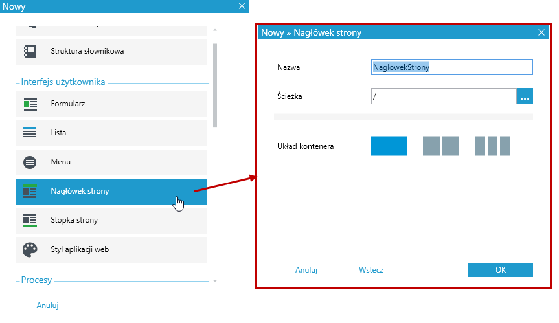
Task: Close the Nowy » Nagłówek strony dialog
Action: (541, 33)
